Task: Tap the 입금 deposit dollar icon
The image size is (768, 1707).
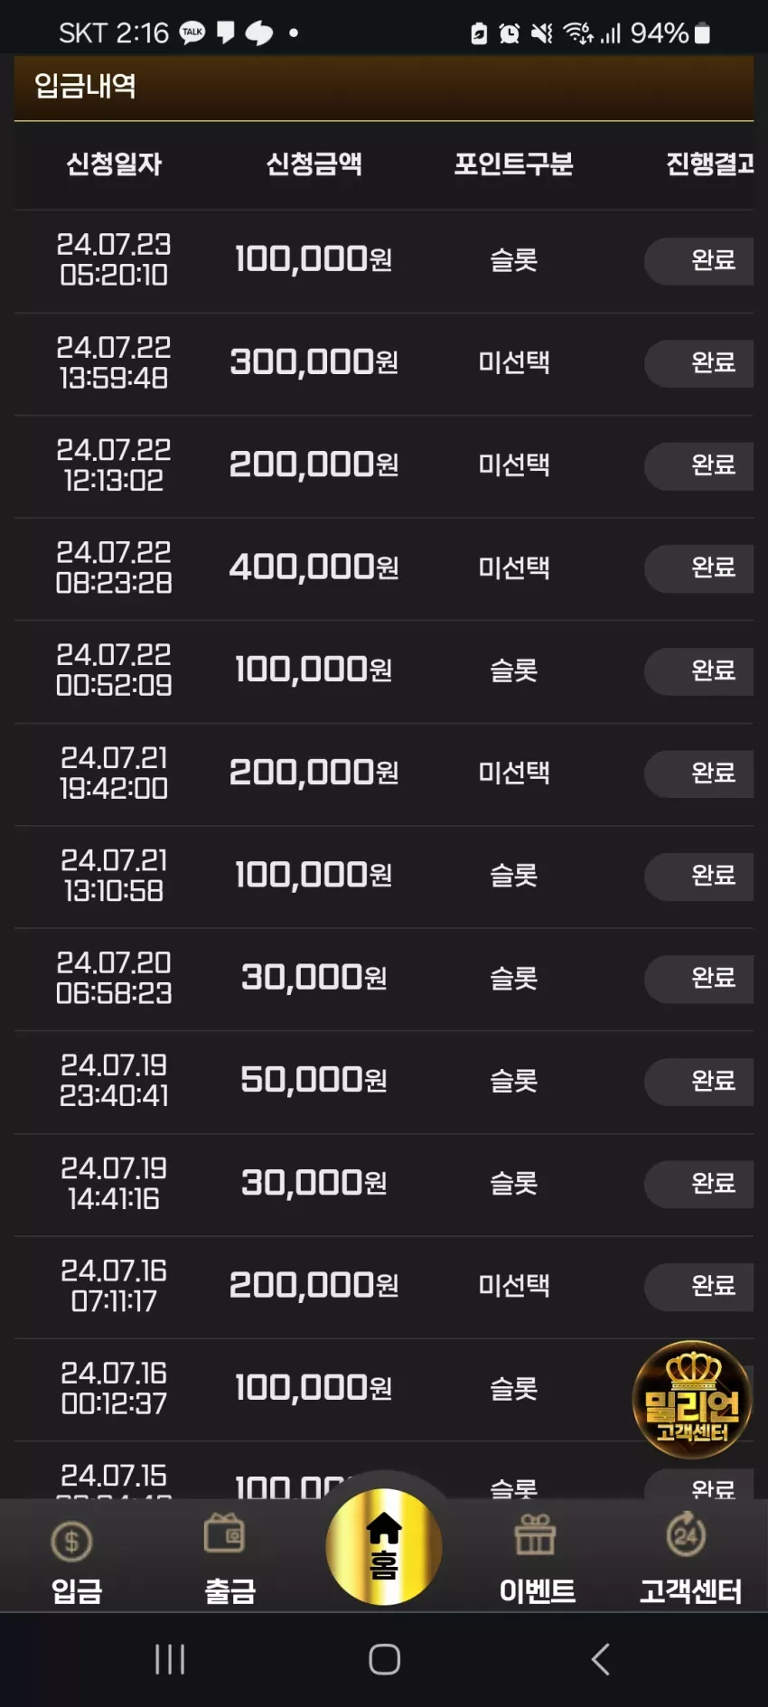Action: [72, 1542]
